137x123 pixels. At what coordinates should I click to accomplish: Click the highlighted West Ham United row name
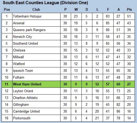(x=27, y=84)
